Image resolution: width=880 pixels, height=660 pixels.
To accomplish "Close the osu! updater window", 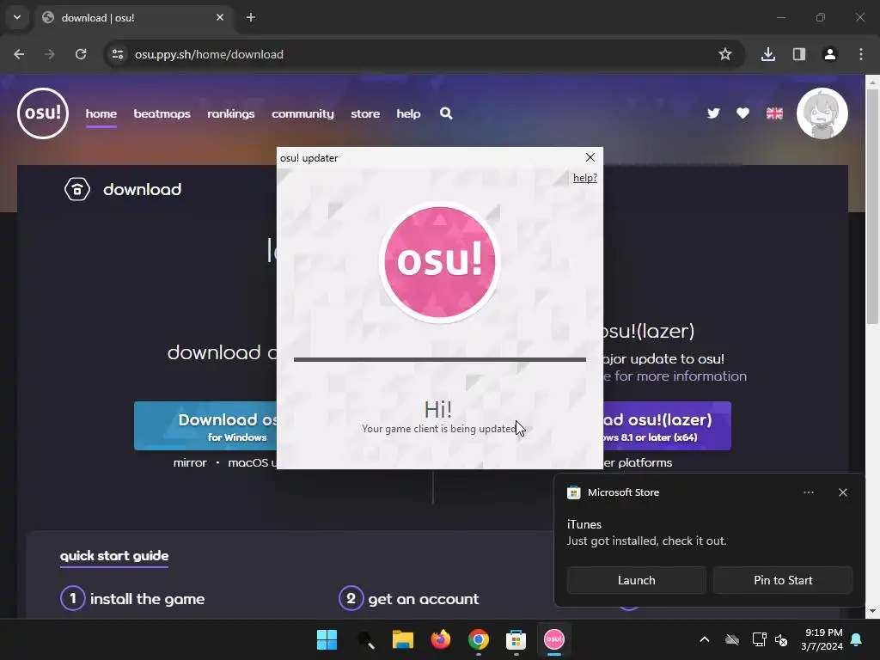I will pyautogui.click(x=590, y=158).
